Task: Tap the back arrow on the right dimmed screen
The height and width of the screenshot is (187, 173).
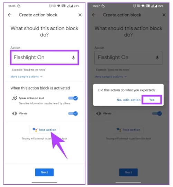Action: coord(94,15)
